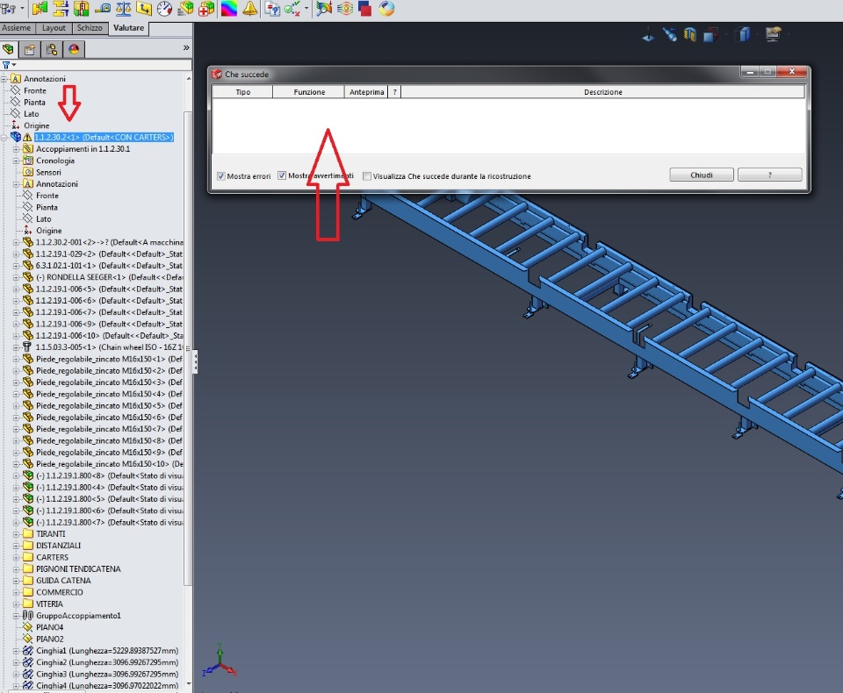Viewport: 843px width, 693px height.
Task: Toggle the Mostra avvertimenti checkbox
Action: 282,175
